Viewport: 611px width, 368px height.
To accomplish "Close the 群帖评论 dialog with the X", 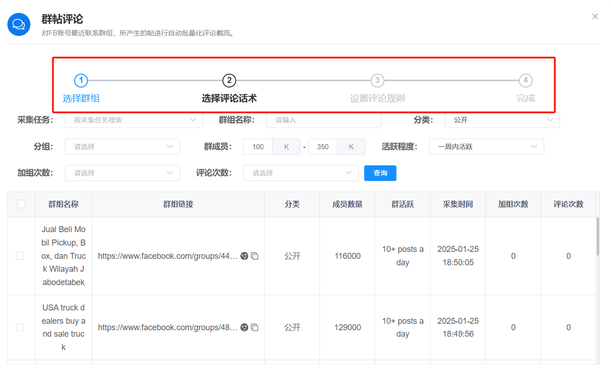I will point(595,17).
